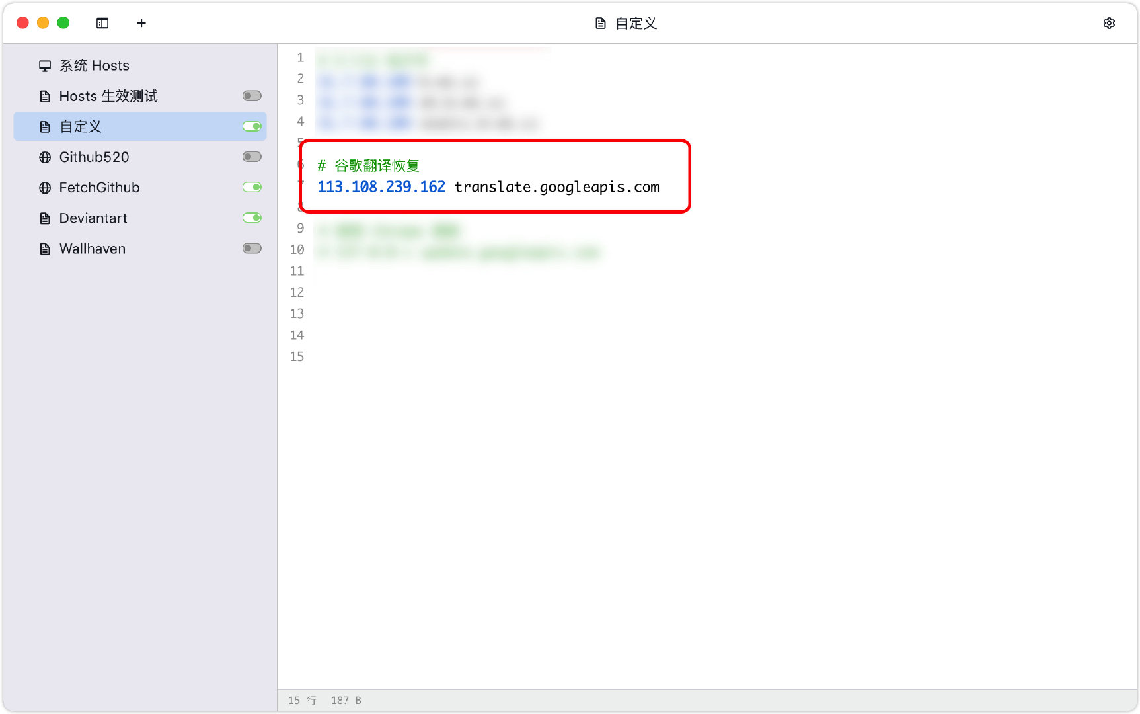Viewport: 1140px width, 714px height.
Task: Enable the Hosts 生效测试 switch
Action: [x=251, y=95]
